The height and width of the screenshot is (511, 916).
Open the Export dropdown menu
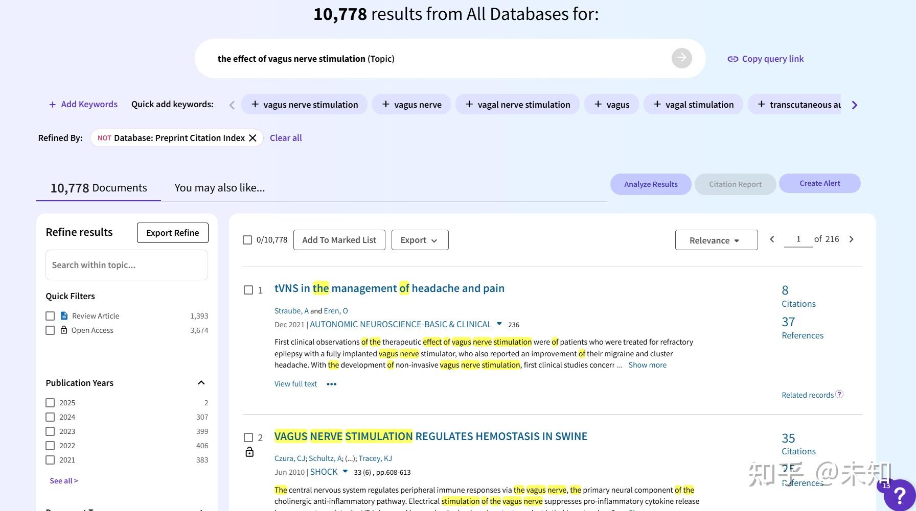point(419,239)
